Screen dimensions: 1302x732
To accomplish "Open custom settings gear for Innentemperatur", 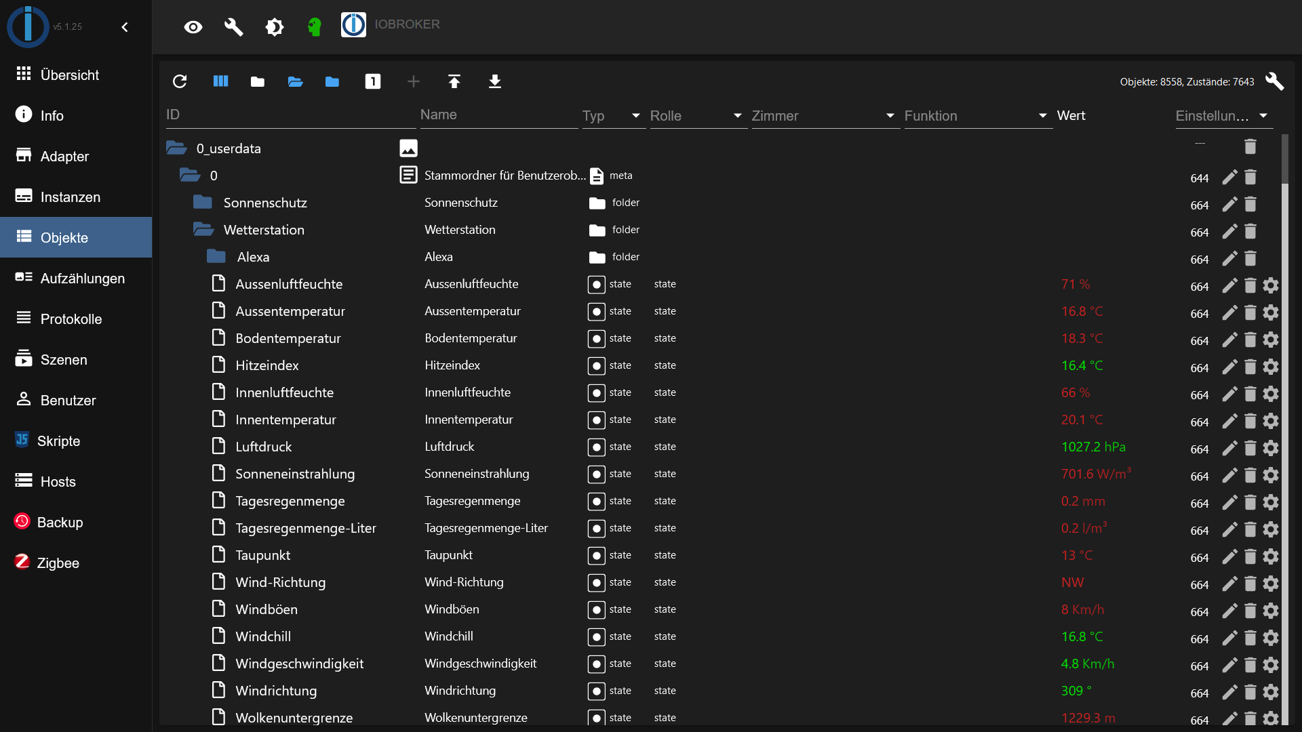I will coord(1271,421).
